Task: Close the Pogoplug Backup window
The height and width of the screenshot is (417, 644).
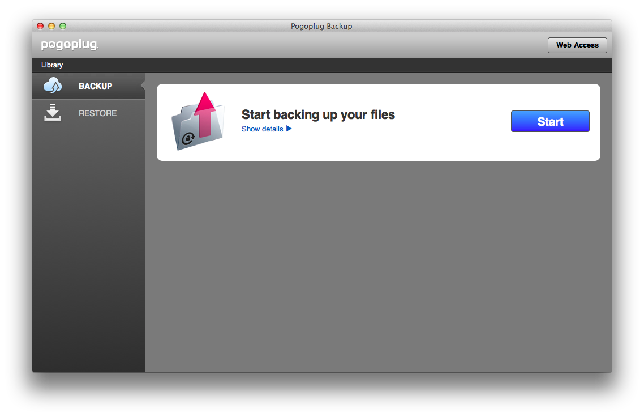Action: (x=40, y=26)
